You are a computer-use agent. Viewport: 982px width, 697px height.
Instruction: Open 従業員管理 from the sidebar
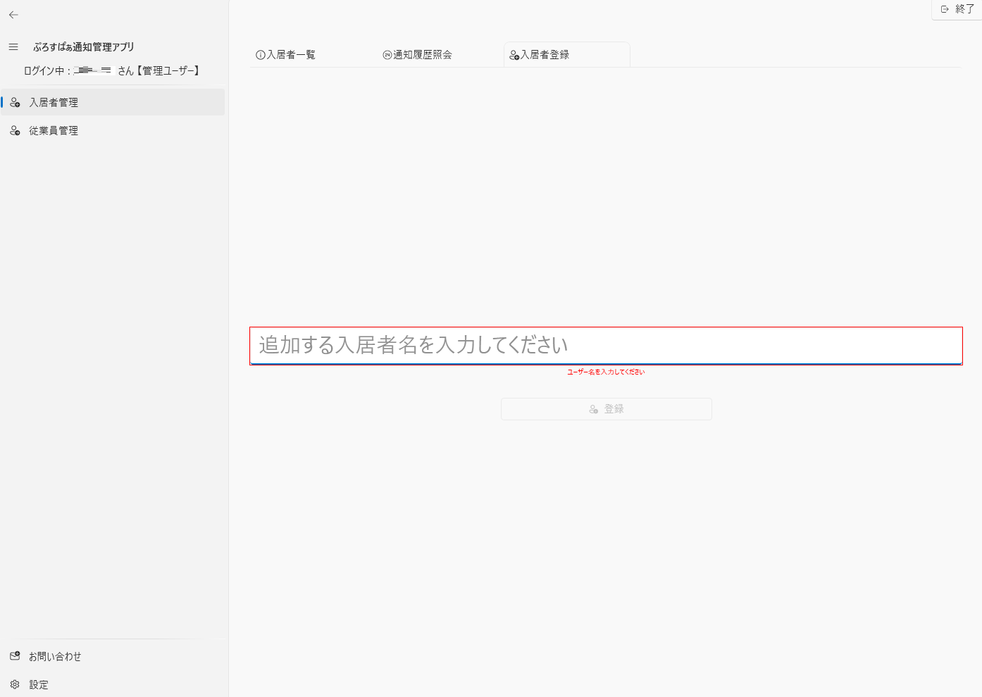tap(54, 131)
